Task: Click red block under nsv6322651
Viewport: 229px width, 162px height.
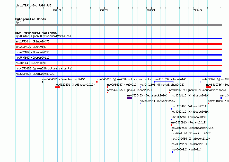Action: 57,87
